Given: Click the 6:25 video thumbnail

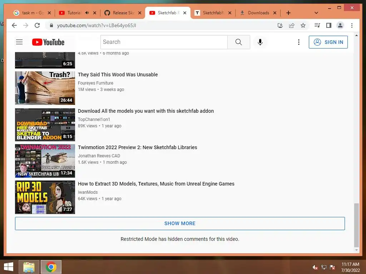Looking at the screenshot, I should (x=45, y=60).
